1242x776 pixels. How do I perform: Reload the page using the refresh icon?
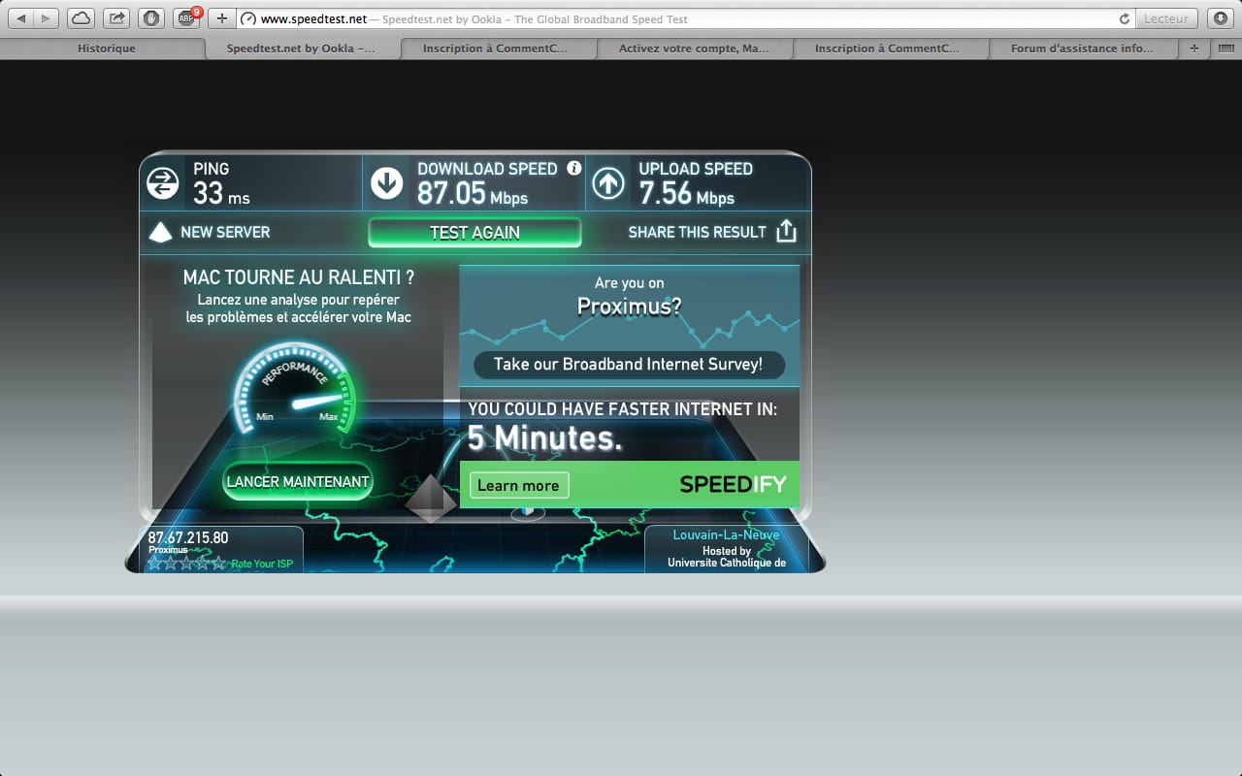pyautogui.click(x=1125, y=18)
